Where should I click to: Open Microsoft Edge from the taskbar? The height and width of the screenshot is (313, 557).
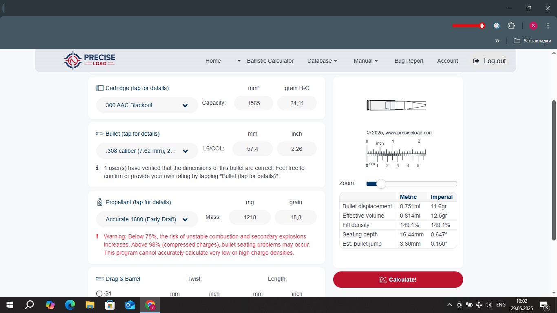point(70,305)
